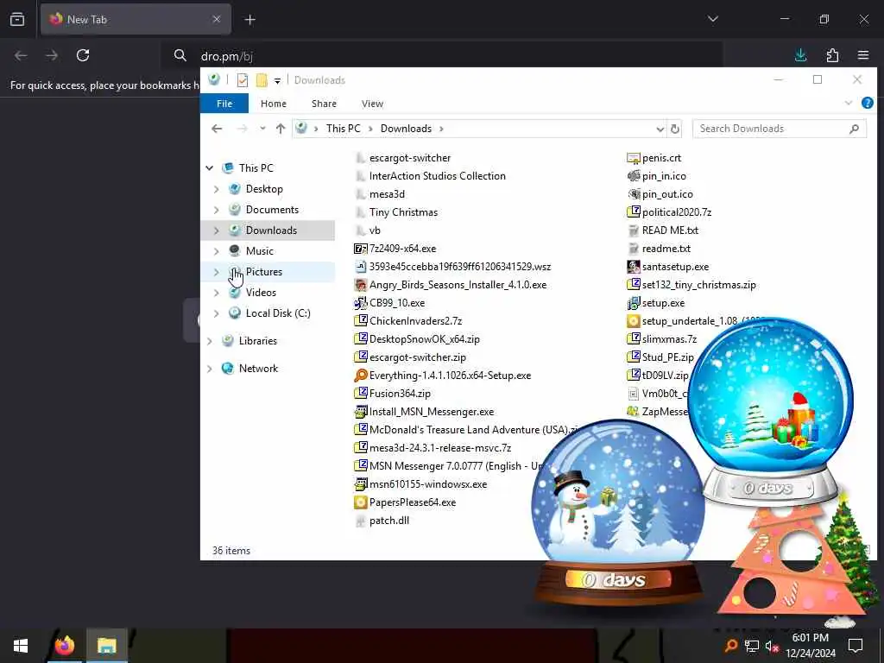The height and width of the screenshot is (663, 884).
Task: Select the InterAction Studios Collection folder
Action: pos(437,176)
